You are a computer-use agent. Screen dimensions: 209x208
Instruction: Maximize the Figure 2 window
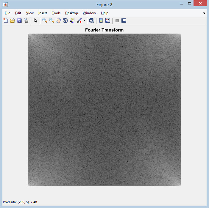click(190, 4)
